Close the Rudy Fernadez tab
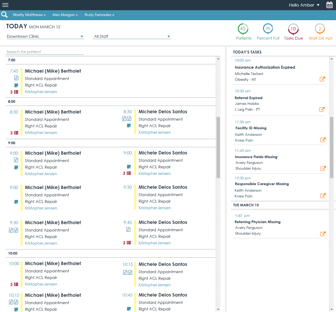This screenshot has width=336, height=312. coord(113,15)
